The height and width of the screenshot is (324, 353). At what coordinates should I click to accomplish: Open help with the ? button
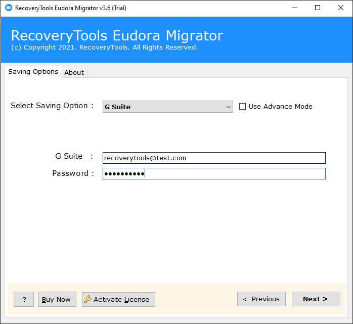[x=24, y=299]
